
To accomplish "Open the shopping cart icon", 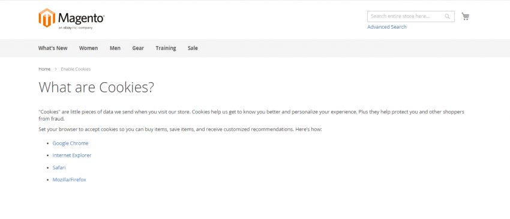I will [x=465, y=16].
